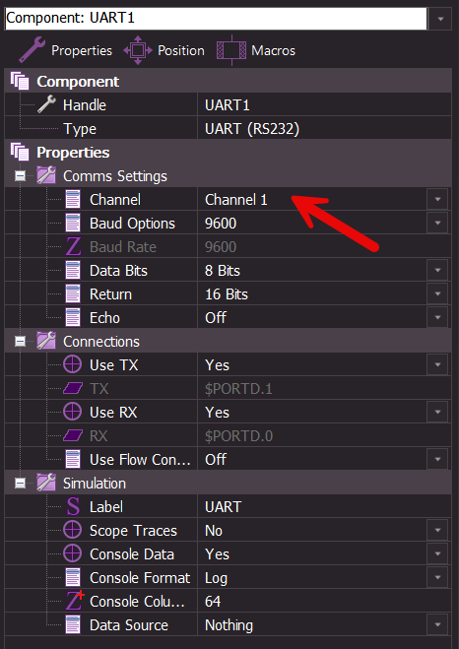Viewport: 459px width, 649px height.
Task: Collapse the Comms Settings group
Action: pyautogui.click(x=20, y=176)
